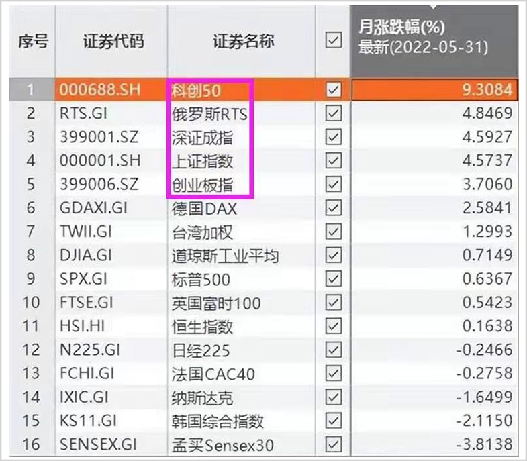Select code FCHI.GI
Viewport: 527px width, 461px height.
tap(87, 373)
